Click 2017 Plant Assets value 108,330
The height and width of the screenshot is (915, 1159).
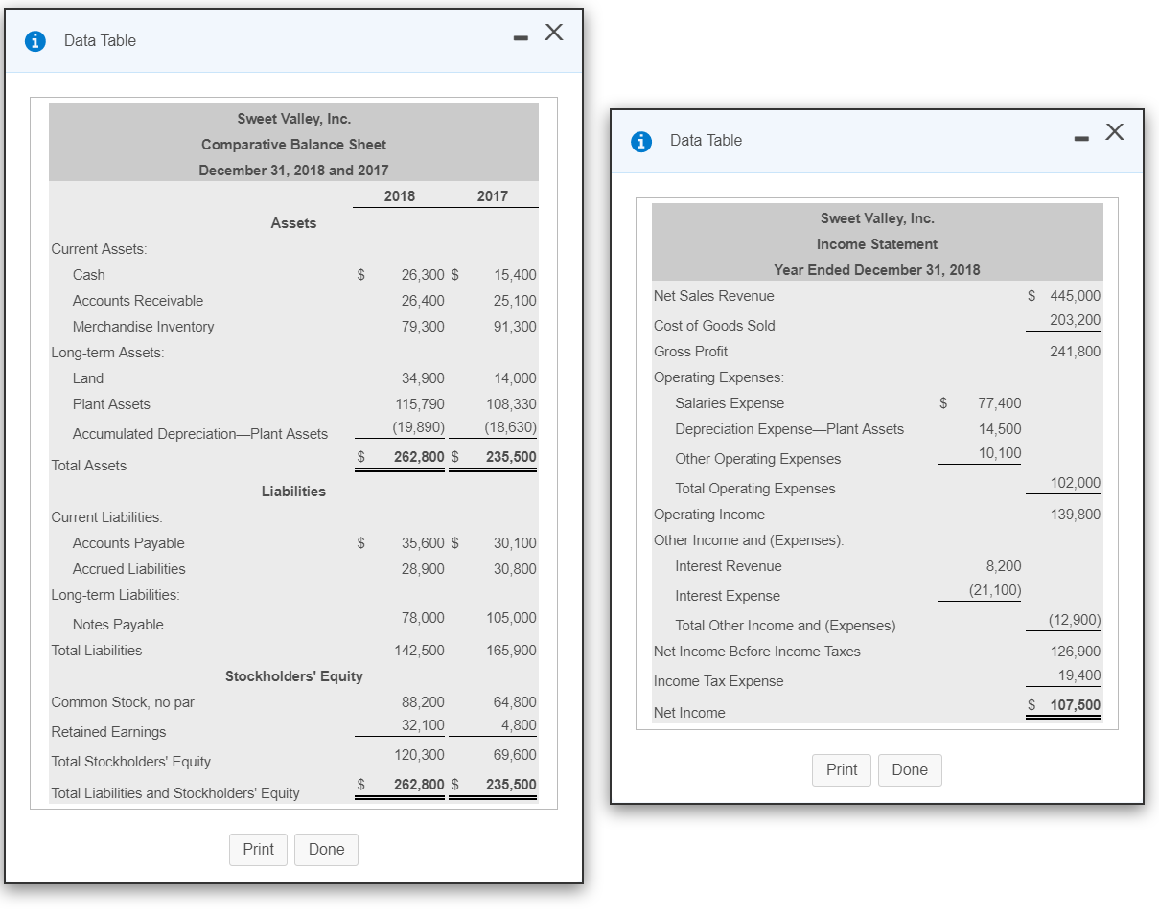pyautogui.click(x=512, y=404)
